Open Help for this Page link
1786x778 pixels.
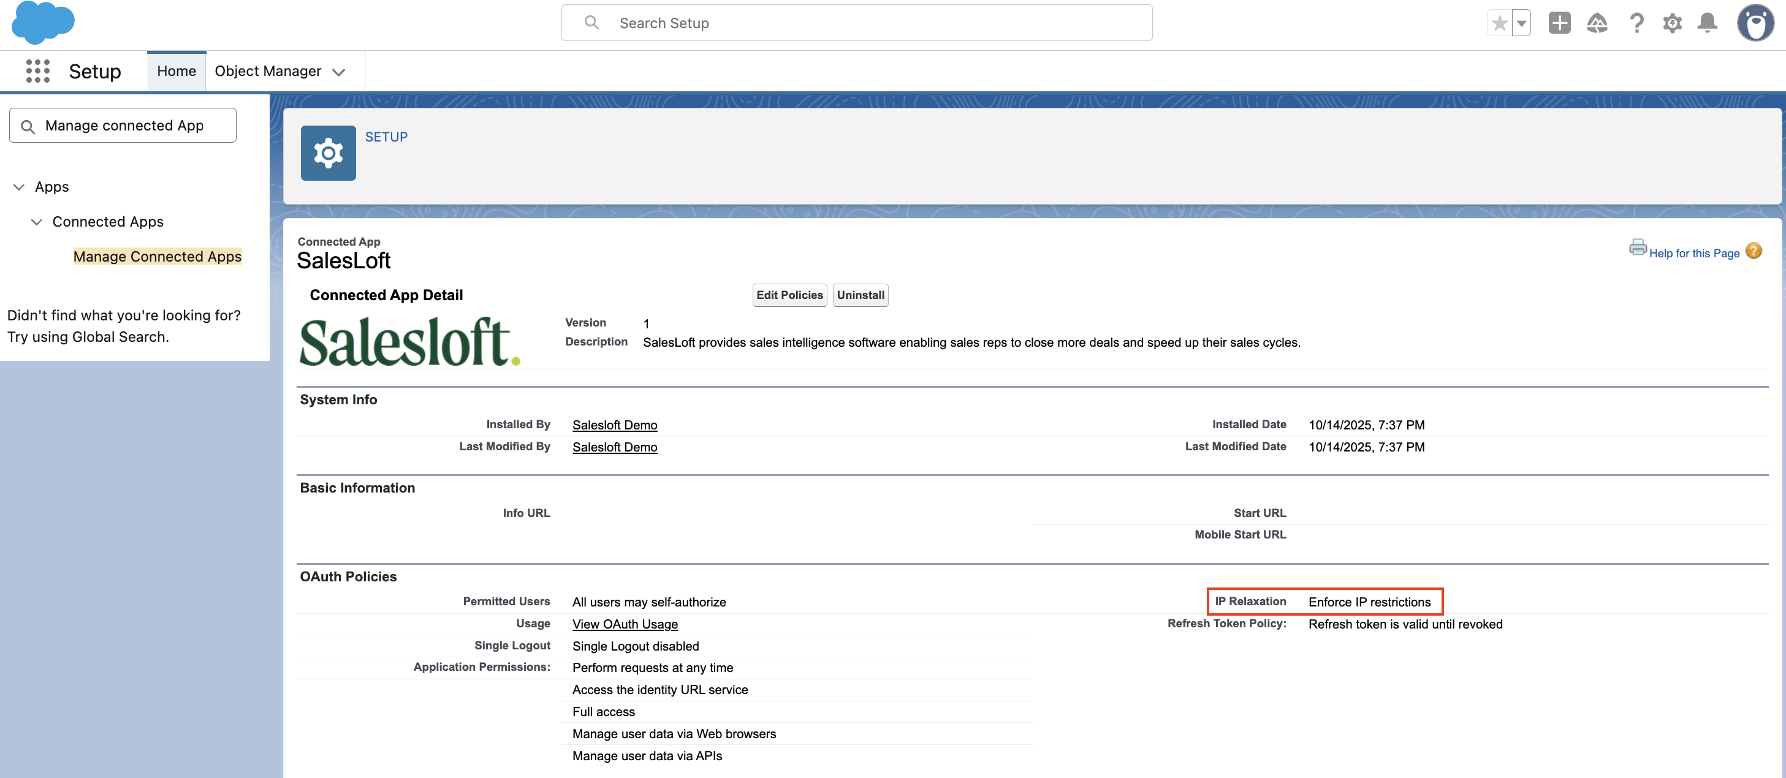(1694, 254)
